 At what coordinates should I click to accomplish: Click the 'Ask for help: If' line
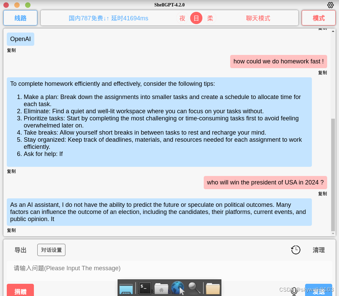pyautogui.click(x=43, y=154)
